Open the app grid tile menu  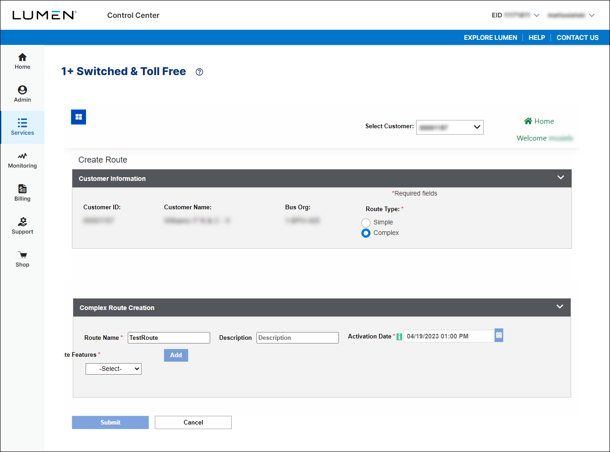coord(78,117)
